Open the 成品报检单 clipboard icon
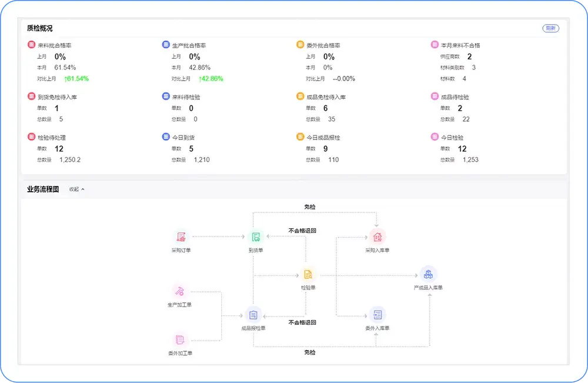This screenshot has width=588, height=383. coord(253,315)
